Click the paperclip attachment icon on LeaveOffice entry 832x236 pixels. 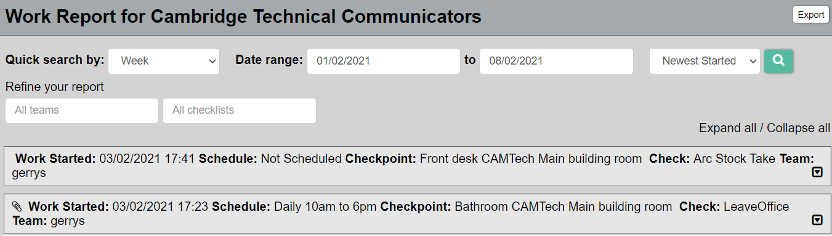17,206
